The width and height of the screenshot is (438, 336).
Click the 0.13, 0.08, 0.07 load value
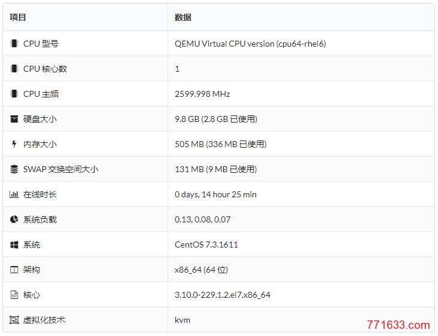click(202, 219)
